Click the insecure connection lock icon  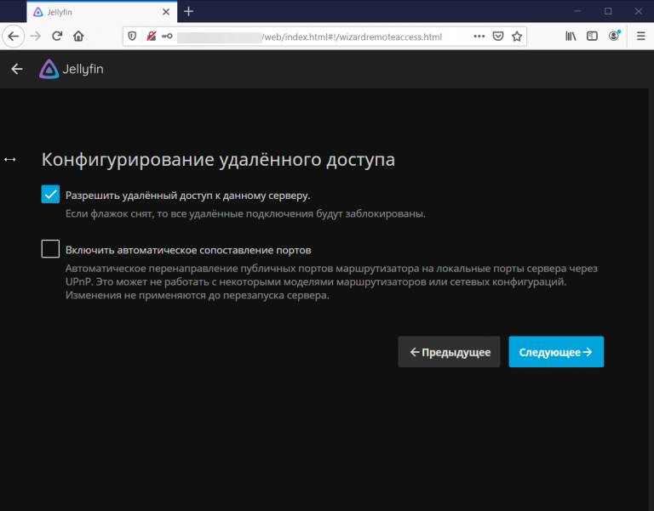(x=151, y=37)
